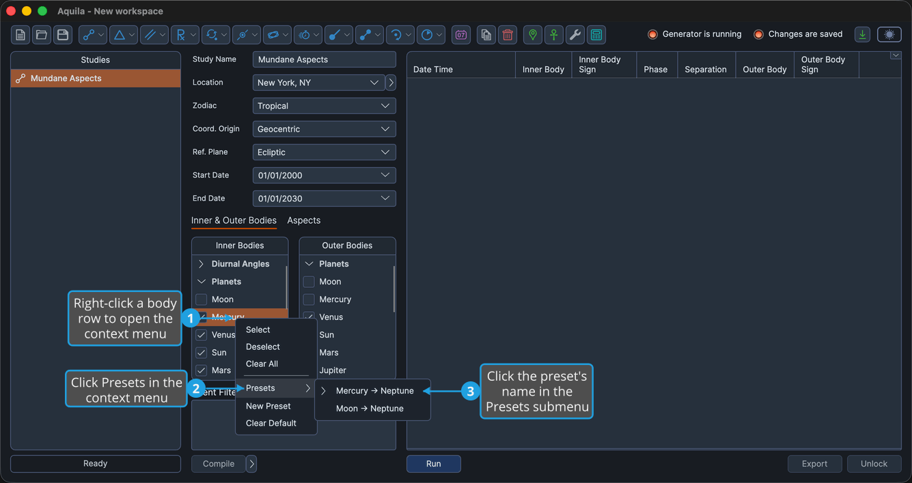Click the arrow button next to Compile
Screen dimensions: 912x483
(x=251, y=464)
